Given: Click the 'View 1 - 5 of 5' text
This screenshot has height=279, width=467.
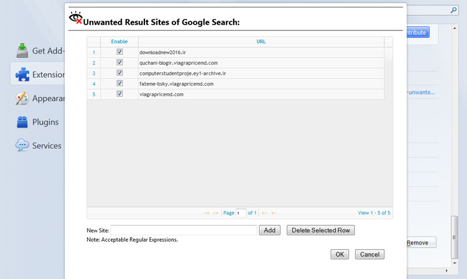Looking at the screenshot, I should [374, 213].
